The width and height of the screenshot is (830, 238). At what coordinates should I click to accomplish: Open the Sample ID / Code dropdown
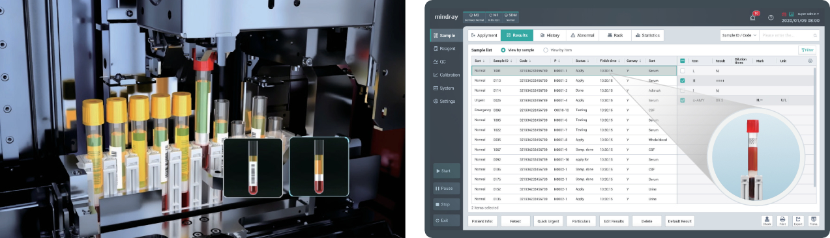tap(739, 35)
